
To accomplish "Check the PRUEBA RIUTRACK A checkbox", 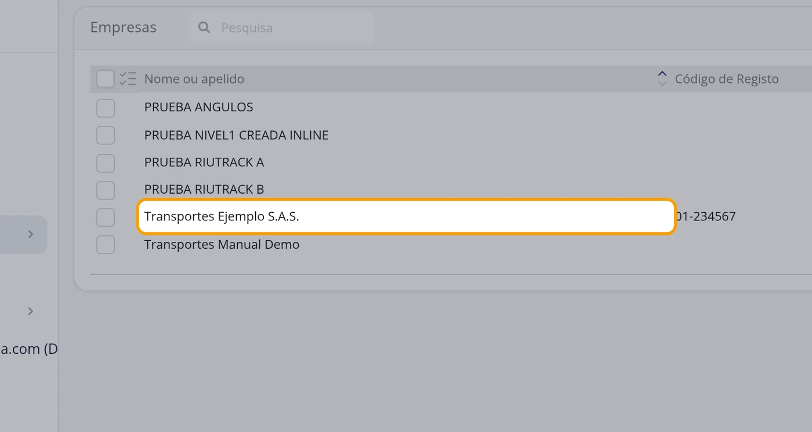I will tap(106, 163).
